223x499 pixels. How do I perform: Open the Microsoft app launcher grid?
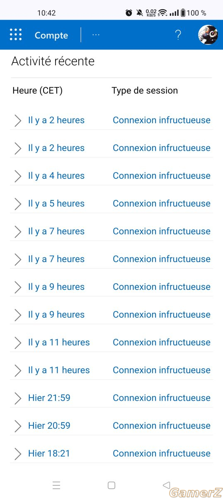click(16, 35)
